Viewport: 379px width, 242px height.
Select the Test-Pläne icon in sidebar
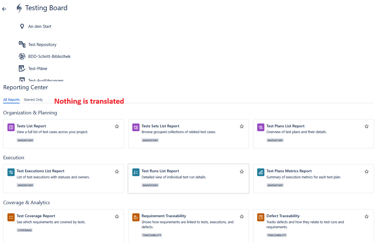tap(22, 69)
